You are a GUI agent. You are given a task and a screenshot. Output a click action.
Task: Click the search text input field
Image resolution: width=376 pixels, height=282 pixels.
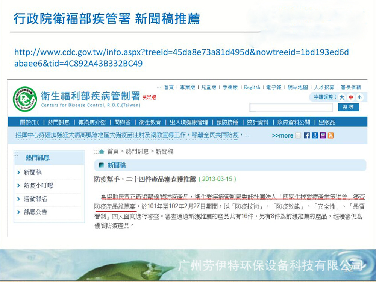[291, 108]
